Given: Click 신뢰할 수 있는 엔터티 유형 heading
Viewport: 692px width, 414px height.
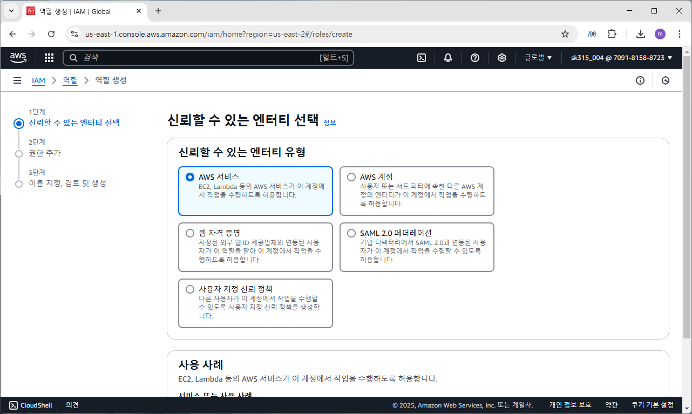Looking at the screenshot, I should click(242, 152).
